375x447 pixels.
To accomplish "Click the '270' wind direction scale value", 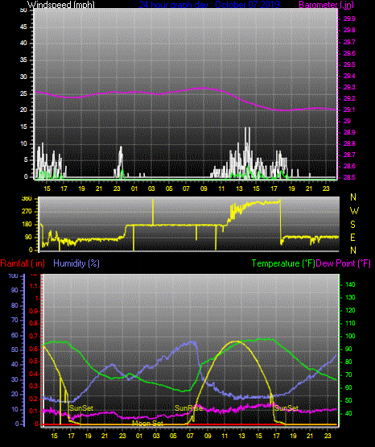I will coord(27,212).
